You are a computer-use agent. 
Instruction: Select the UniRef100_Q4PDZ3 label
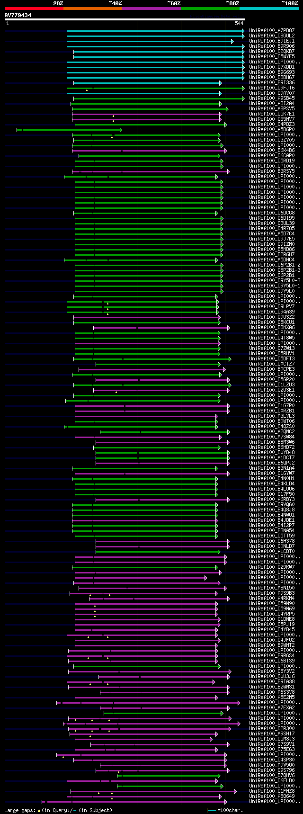[x=272, y=124]
